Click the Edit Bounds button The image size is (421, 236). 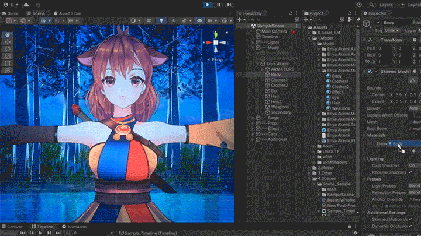pyautogui.click(x=413, y=80)
